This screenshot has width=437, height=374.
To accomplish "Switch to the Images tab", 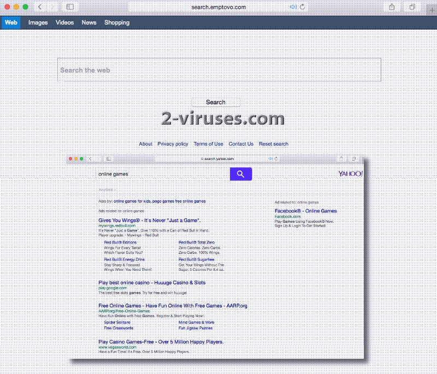I will click(38, 22).
